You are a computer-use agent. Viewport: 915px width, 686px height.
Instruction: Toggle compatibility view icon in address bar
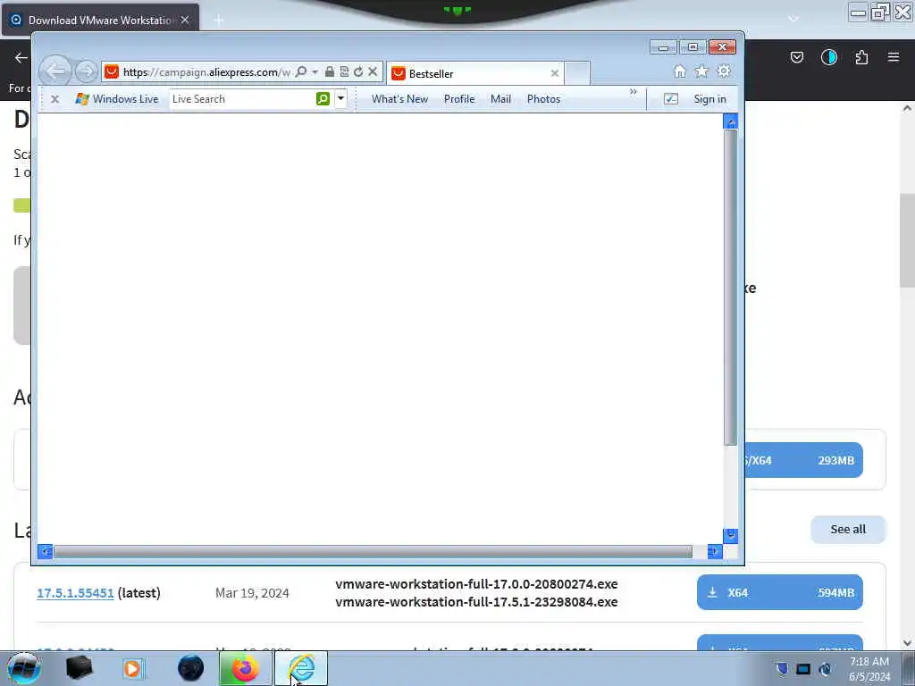click(x=344, y=71)
